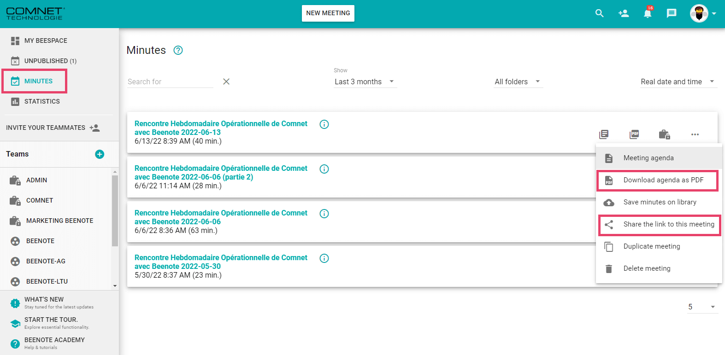The height and width of the screenshot is (355, 725).
Task: Choose Share the link to this meeting
Action: click(x=660, y=225)
